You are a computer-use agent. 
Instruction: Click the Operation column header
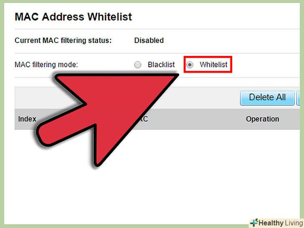click(x=263, y=119)
